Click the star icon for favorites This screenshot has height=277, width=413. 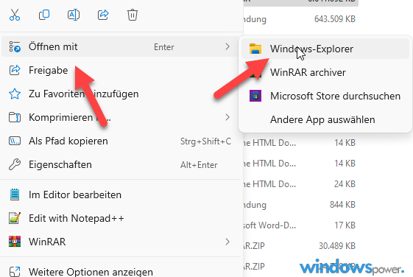15,94
